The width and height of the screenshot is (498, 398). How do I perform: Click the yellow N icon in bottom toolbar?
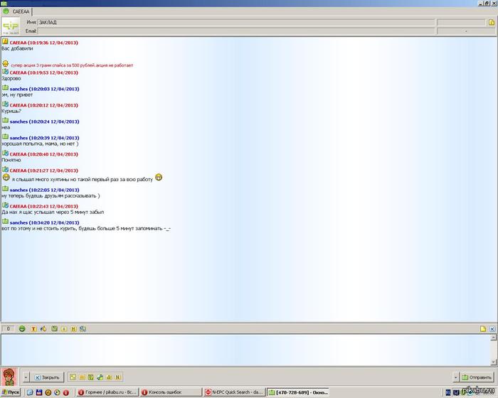click(x=118, y=377)
